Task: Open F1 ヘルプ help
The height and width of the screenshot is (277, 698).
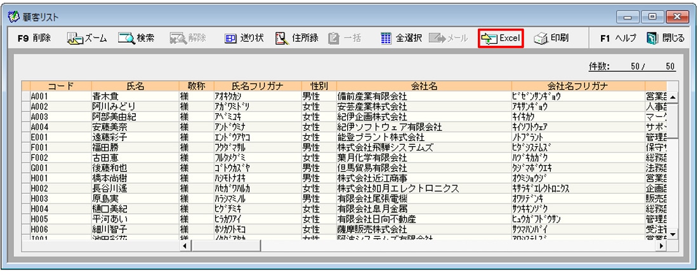Action: pyautogui.click(x=618, y=39)
